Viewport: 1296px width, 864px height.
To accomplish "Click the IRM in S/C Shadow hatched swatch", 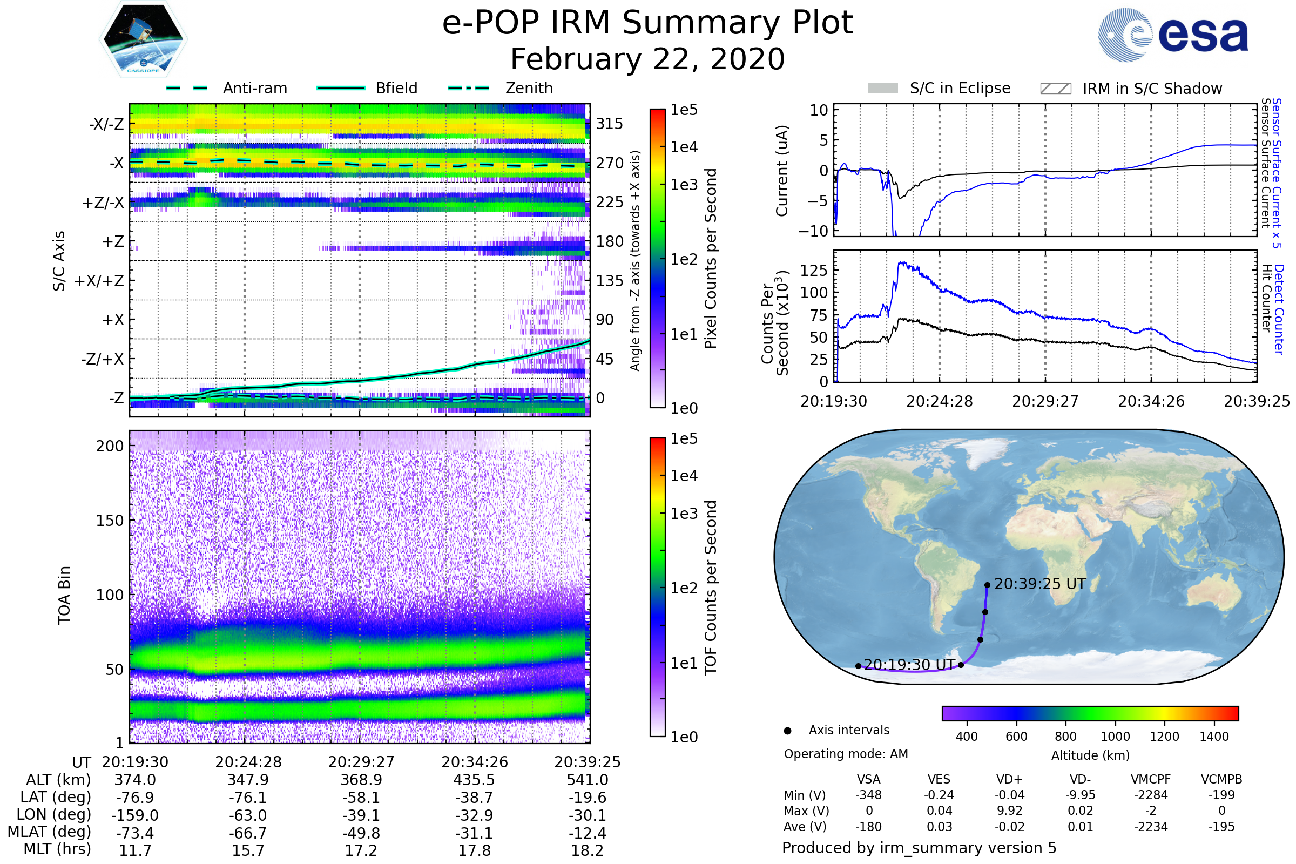I will 1055,89.
